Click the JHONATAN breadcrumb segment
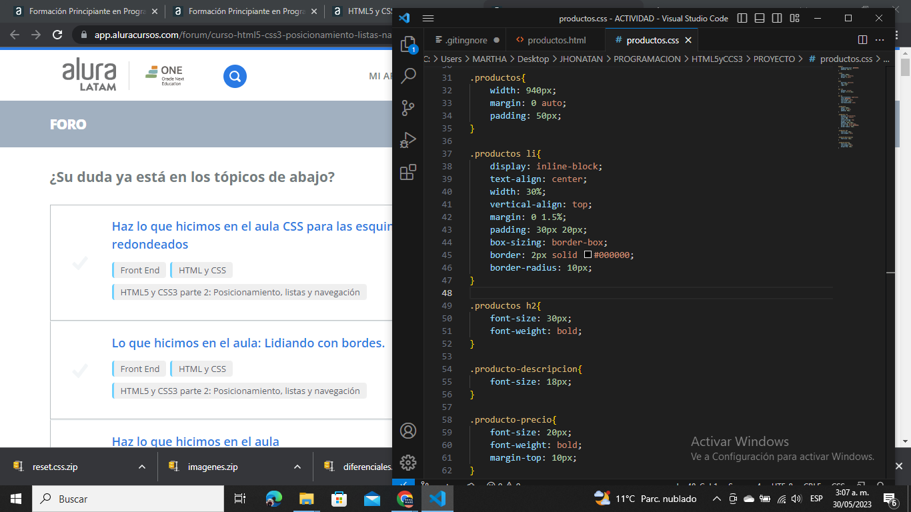Screen dimensions: 911x512 [581, 59]
